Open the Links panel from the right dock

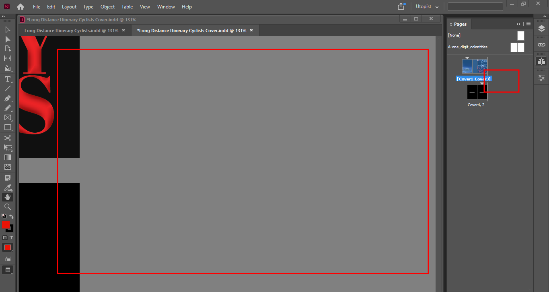coord(541,45)
